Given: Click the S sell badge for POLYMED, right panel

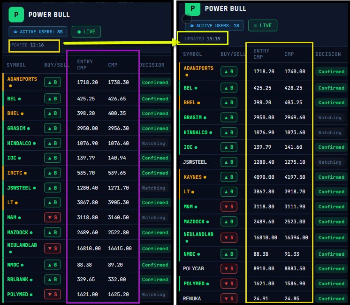Looking at the screenshot, I should pyautogui.click(x=229, y=283).
